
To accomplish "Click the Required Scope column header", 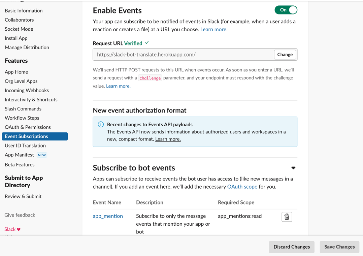I will click(x=236, y=202).
